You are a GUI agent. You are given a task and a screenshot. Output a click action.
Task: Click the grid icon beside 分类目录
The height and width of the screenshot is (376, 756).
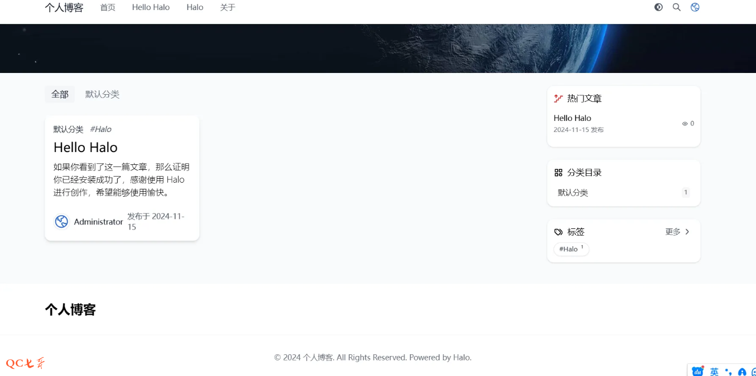(x=558, y=173)
